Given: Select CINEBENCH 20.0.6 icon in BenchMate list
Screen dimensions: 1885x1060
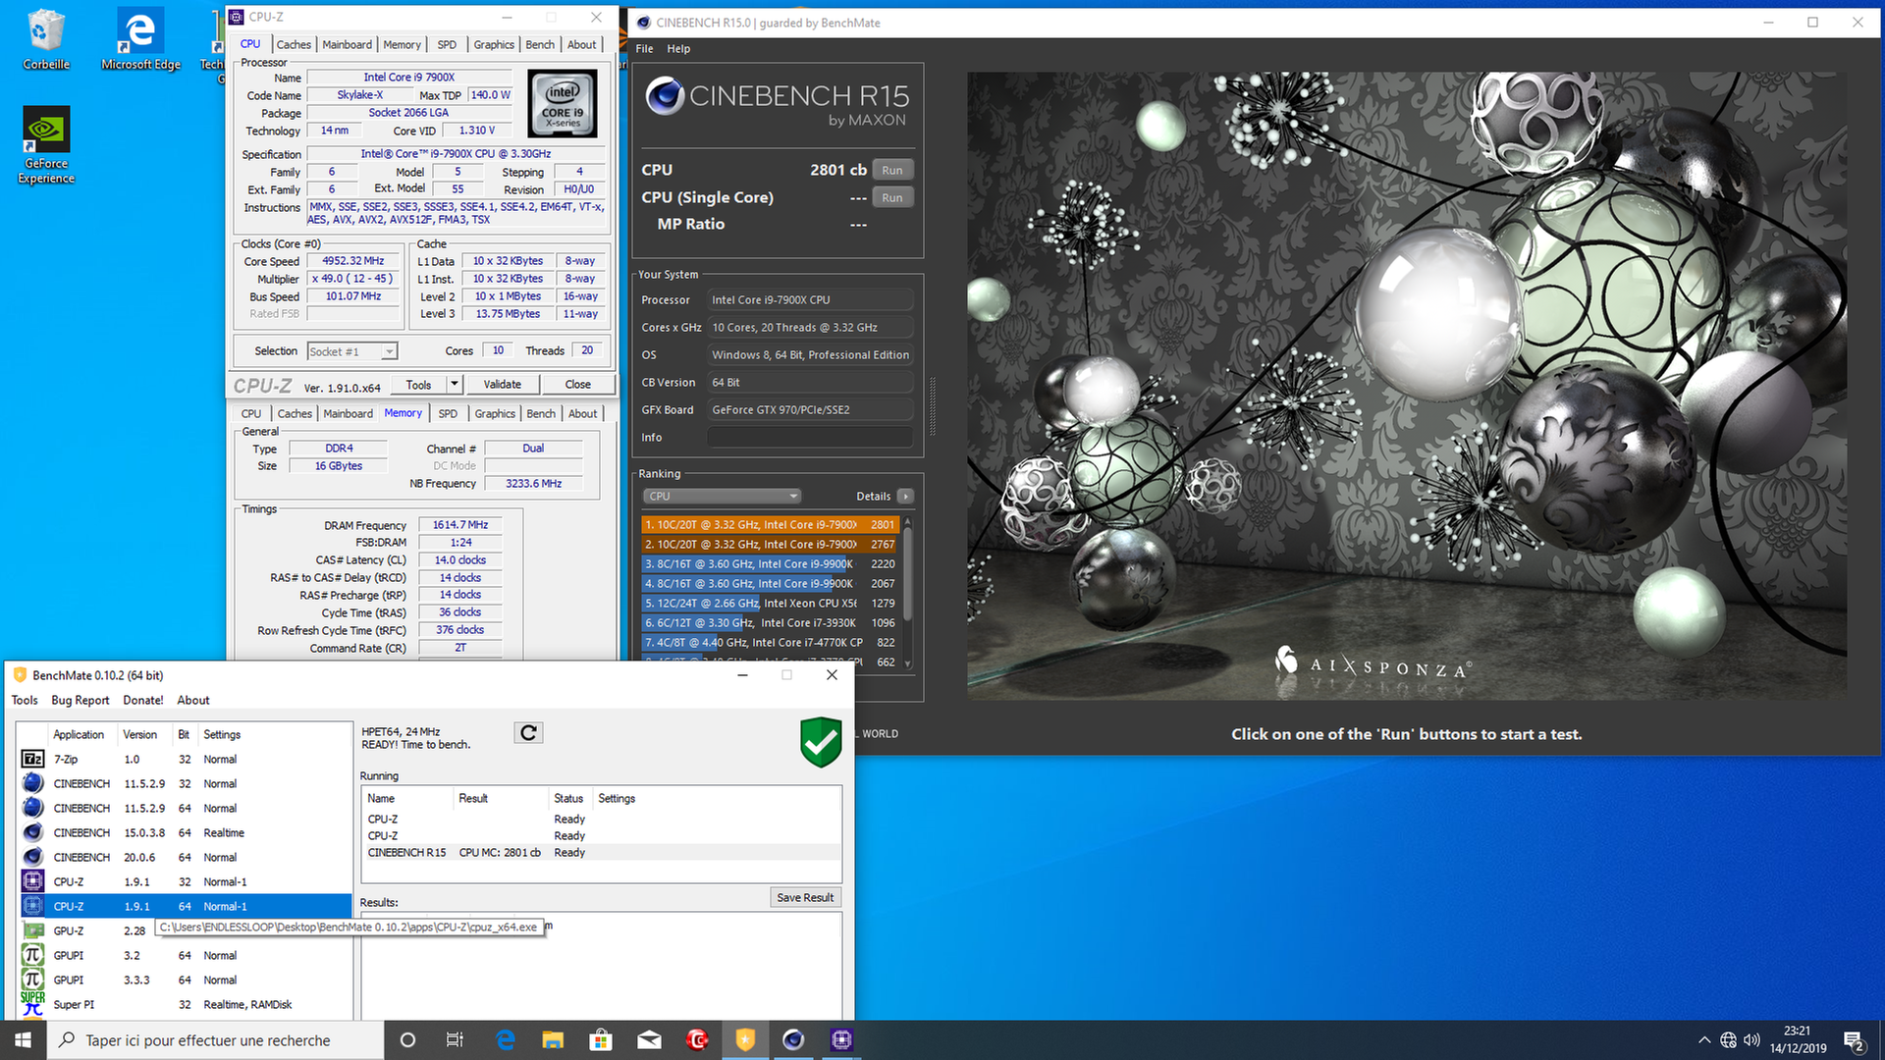Looking at the screenshot, I should coord(32,857).
